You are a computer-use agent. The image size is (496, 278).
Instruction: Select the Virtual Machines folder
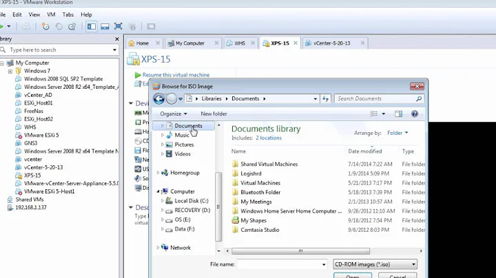tap(260, 183)
